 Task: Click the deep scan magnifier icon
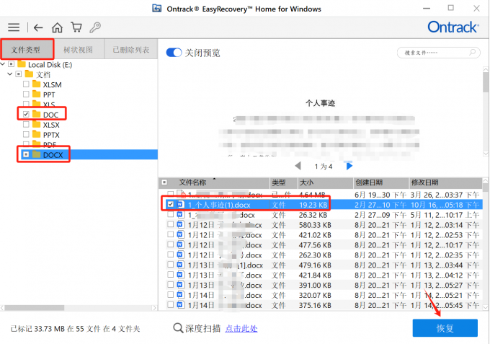tap(178, 328)
